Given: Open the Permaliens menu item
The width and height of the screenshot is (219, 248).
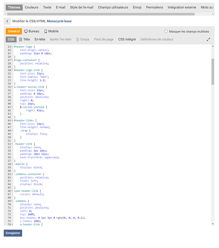Looking at the screenshot, I should pos(155,7).
